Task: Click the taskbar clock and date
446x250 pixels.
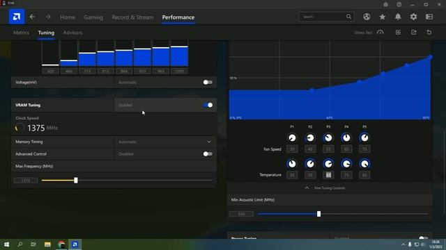Action: 435,244
